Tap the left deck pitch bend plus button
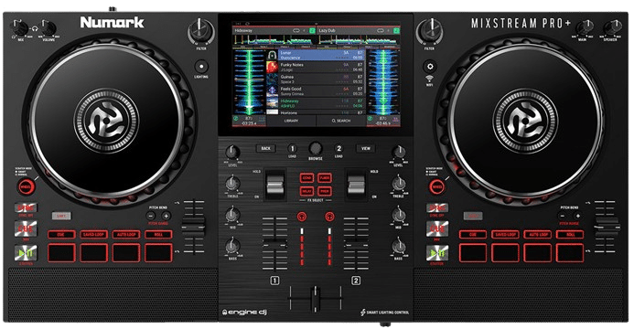The width and height of the screenshot is (634, 329). point(166,216)
